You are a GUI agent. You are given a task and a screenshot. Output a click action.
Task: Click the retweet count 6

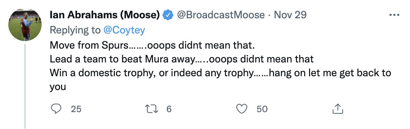coord(169,109)
